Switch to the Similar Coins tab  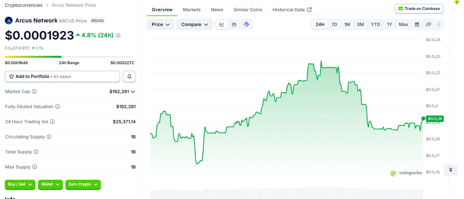(248, 10)
